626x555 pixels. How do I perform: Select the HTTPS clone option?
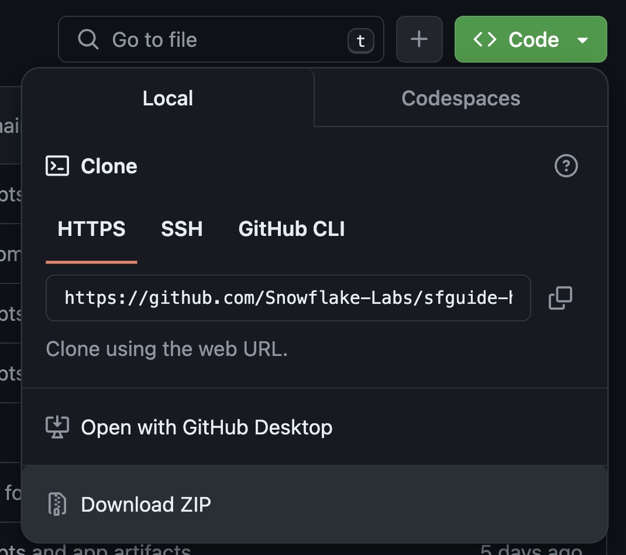pos(91,228)
